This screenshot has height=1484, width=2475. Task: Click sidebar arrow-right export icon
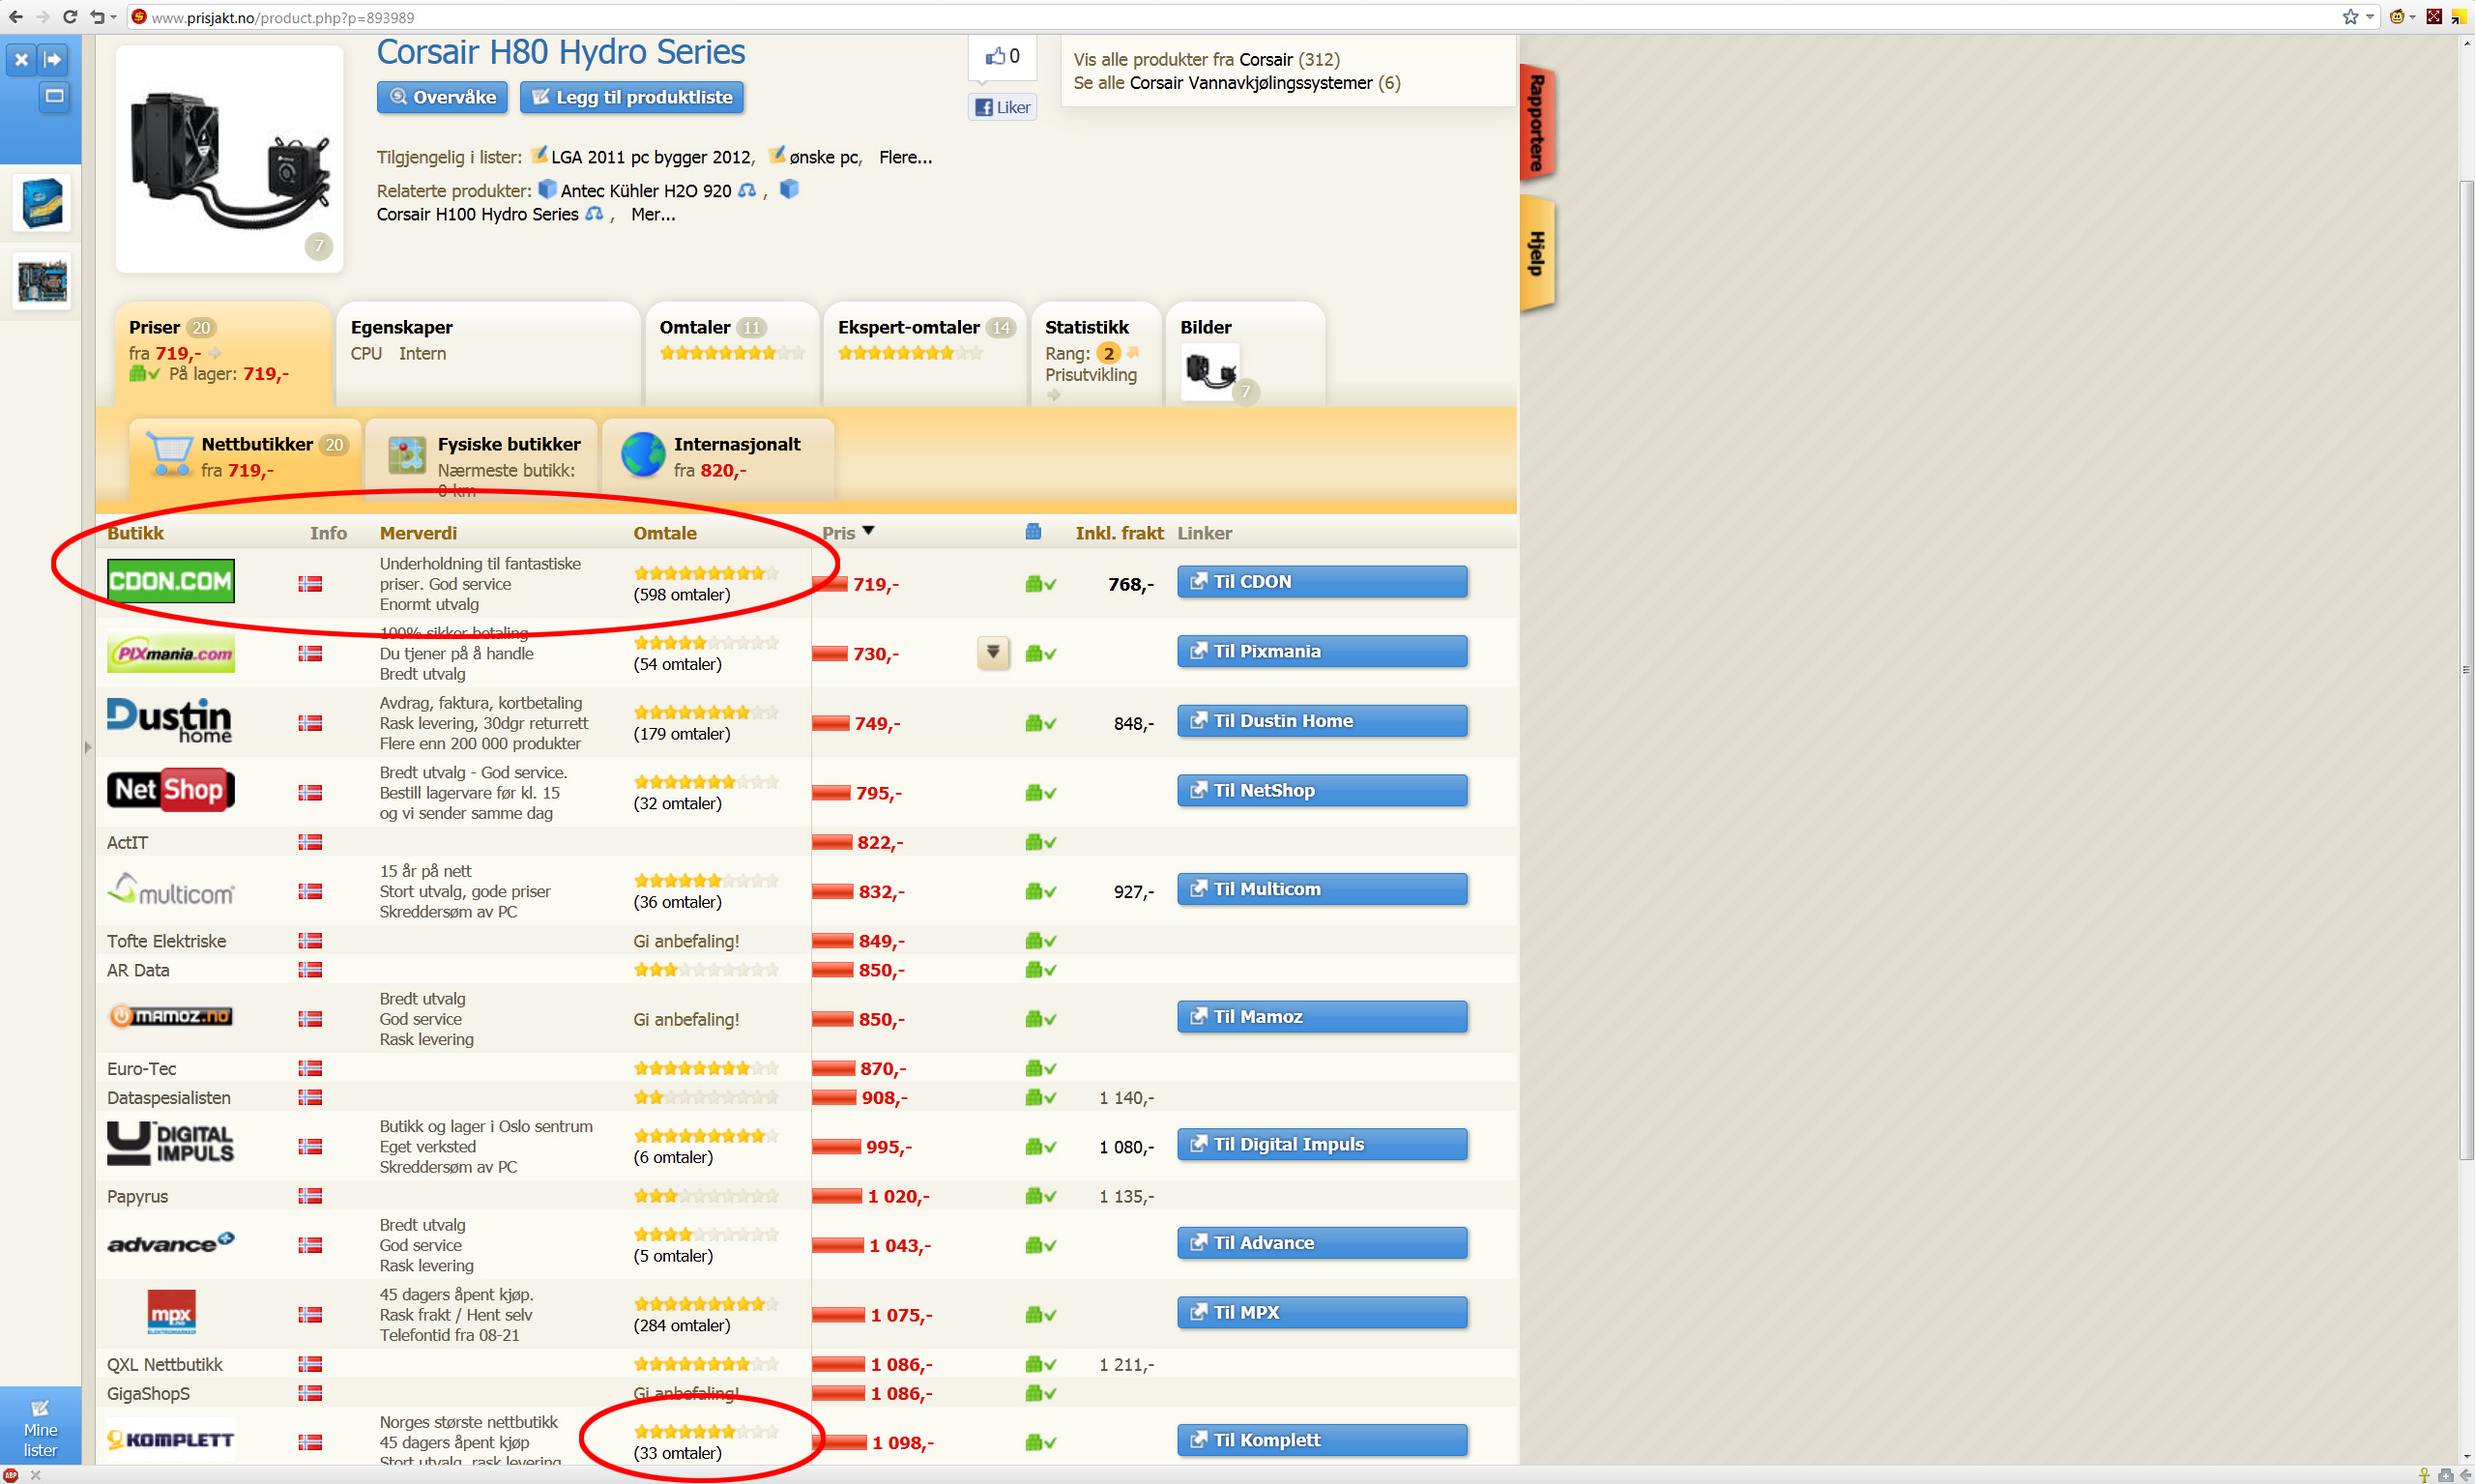54,60
